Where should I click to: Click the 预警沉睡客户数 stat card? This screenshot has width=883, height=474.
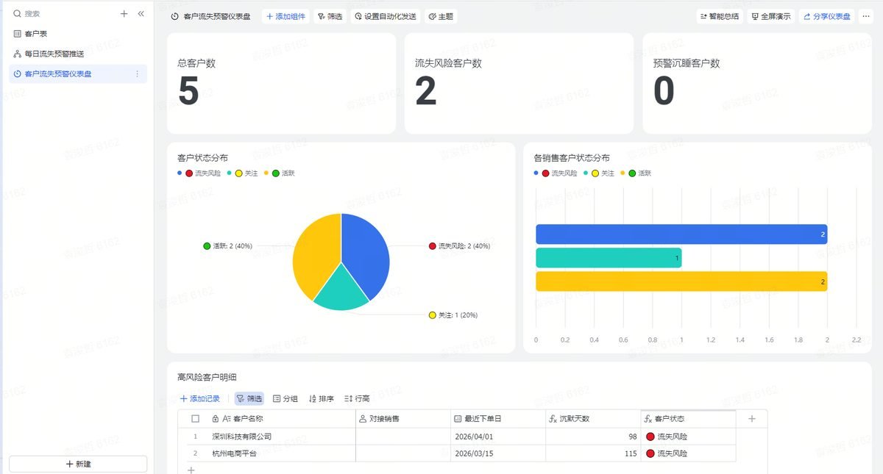click(757, 83)
